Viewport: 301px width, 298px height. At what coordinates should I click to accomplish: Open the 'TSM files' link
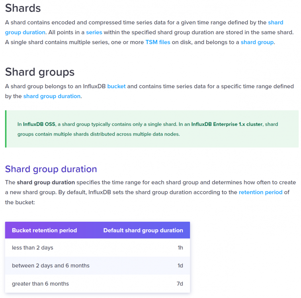coord(158,42)
